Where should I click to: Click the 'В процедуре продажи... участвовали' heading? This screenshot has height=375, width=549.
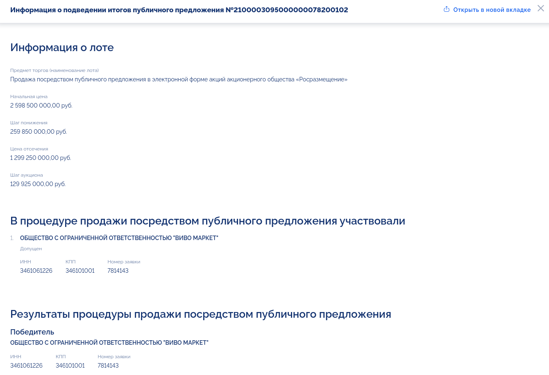coord(208,221)
